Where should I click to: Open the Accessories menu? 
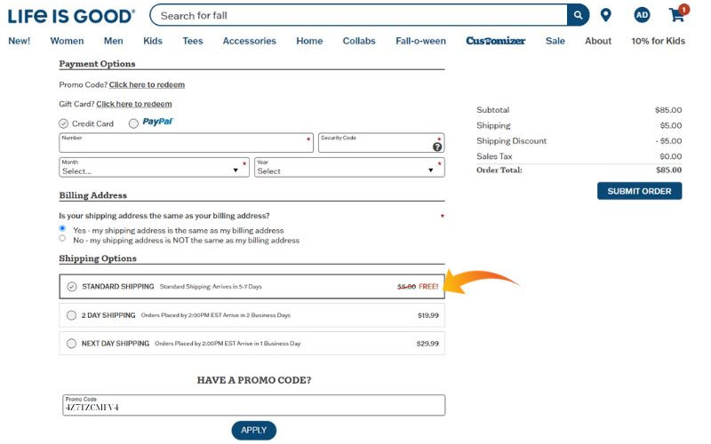[249, 41]
